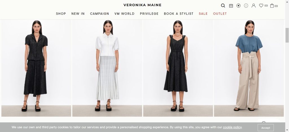Screen dimensions: 289x132
Task: Go to CAMPAIGN page
Action: 100,14
